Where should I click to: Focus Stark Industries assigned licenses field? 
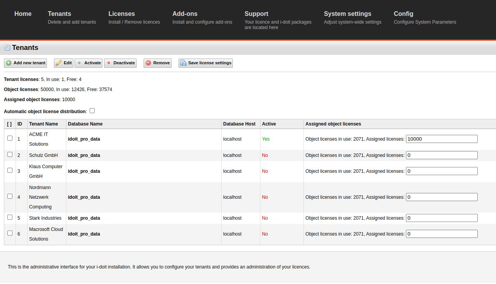click(x=442, y=218)
